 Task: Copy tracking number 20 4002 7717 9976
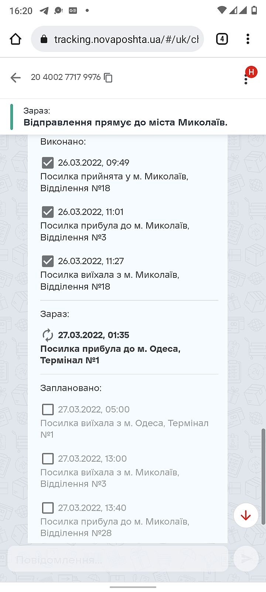click(108, 77)
